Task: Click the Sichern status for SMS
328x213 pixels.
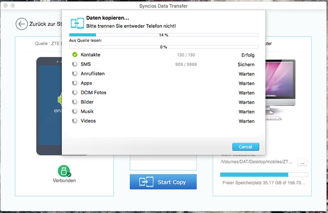Action: pos(246,64)
